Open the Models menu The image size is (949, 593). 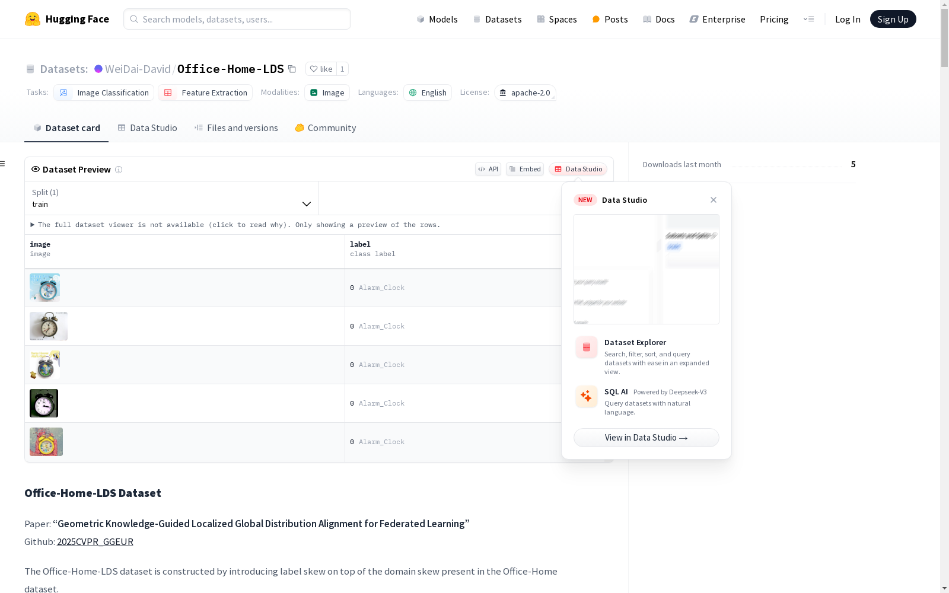pyautogui.click(x=437, y=19)
